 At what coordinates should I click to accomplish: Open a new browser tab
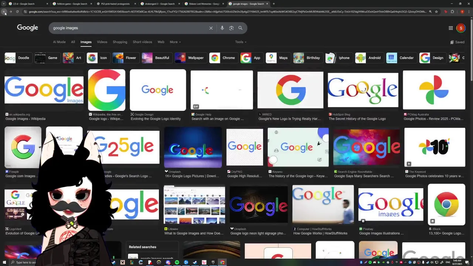pyautogui.click(x=273, y=4)
